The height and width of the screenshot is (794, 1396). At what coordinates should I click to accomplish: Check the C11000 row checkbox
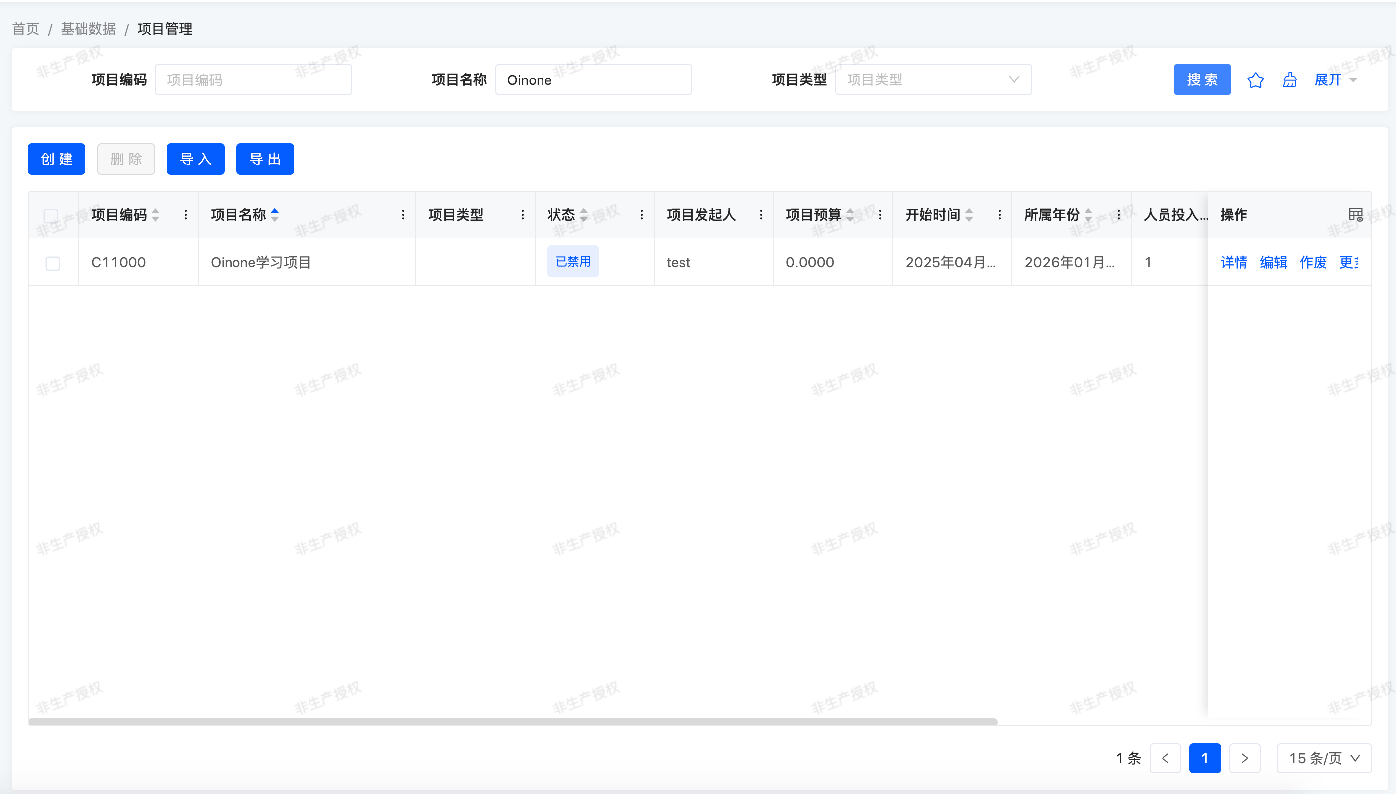53,264
